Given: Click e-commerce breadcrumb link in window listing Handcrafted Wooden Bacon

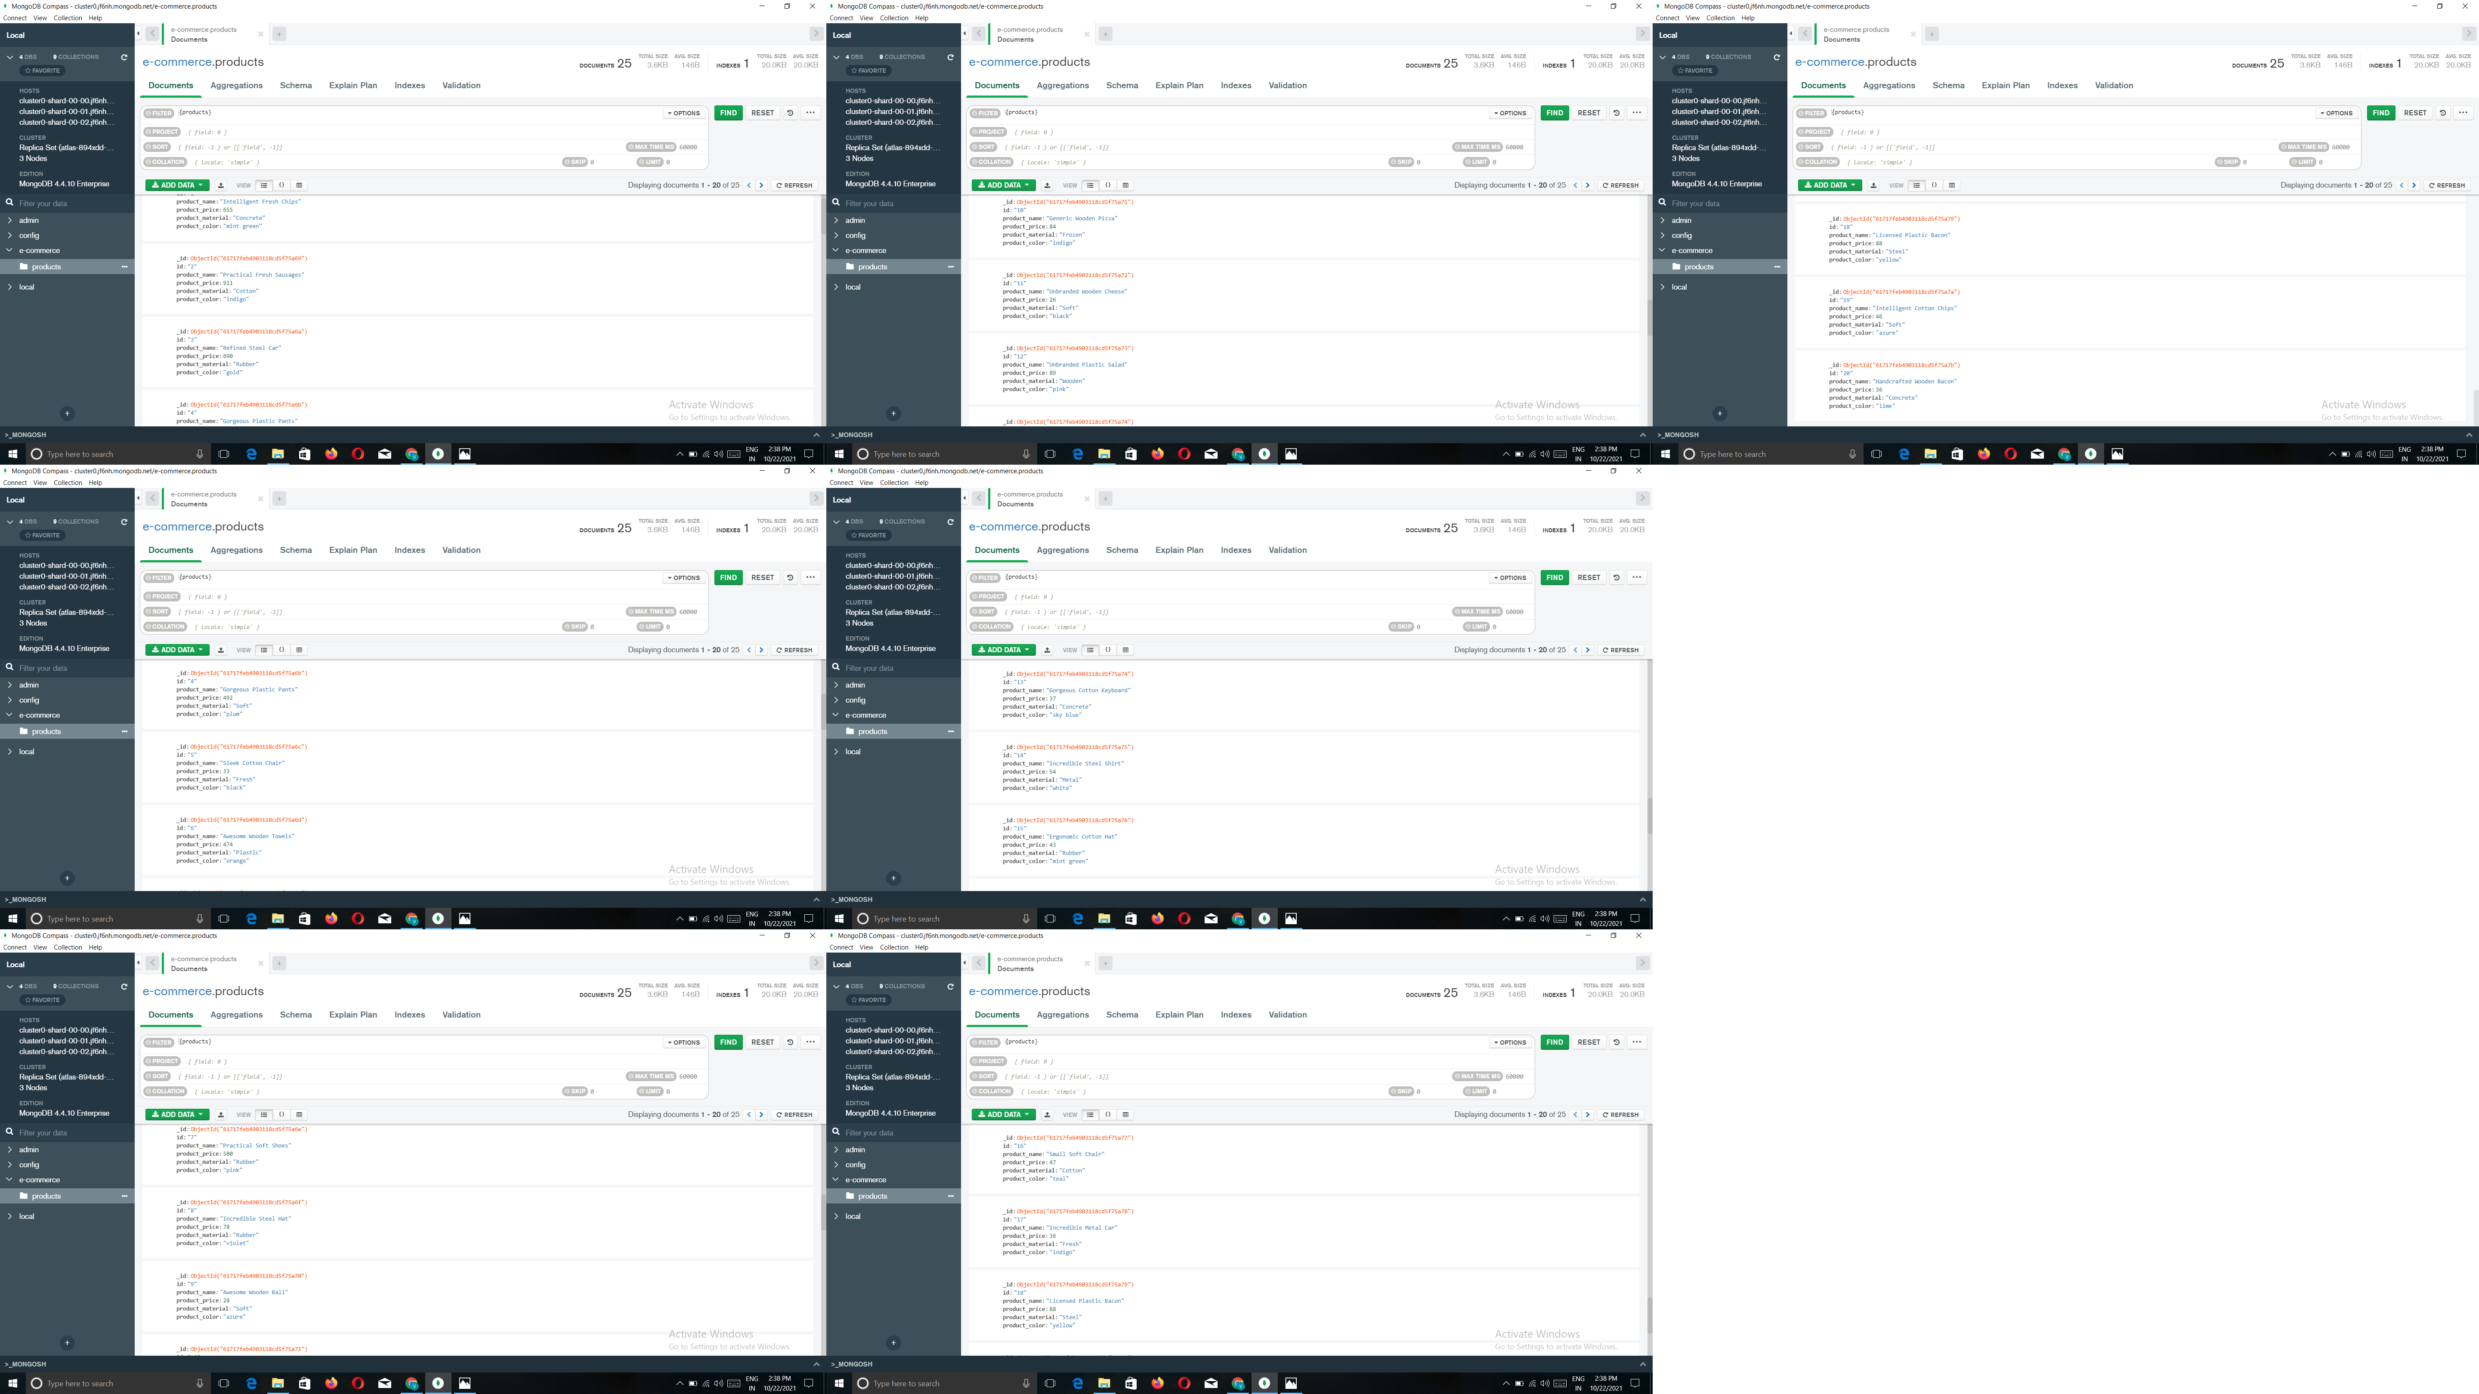Looking at the screenshot, I should [1830, 62].
